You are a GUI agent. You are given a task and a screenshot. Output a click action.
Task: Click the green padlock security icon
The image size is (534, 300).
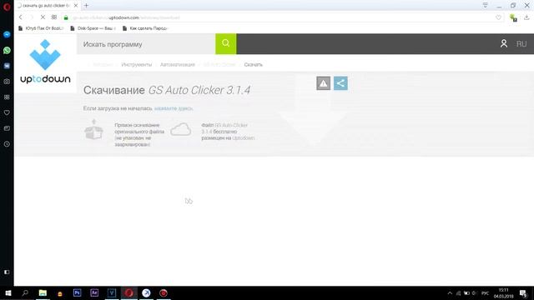tap(66, 17)
